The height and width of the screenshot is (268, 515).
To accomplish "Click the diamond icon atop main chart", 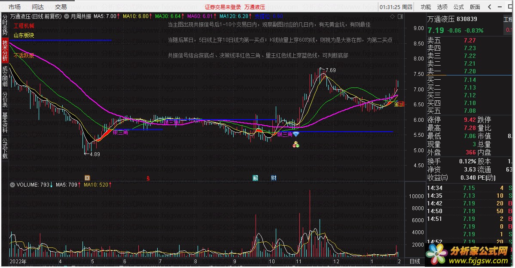I will click(392, 16).
